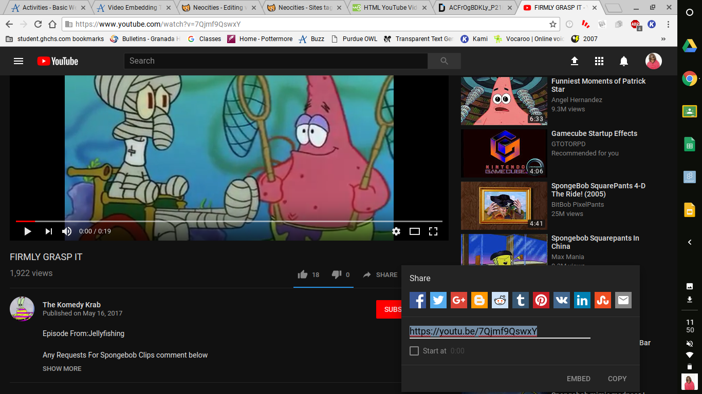Open Funniest Moments of Patrick Star thumbnail

coord(504,101)
